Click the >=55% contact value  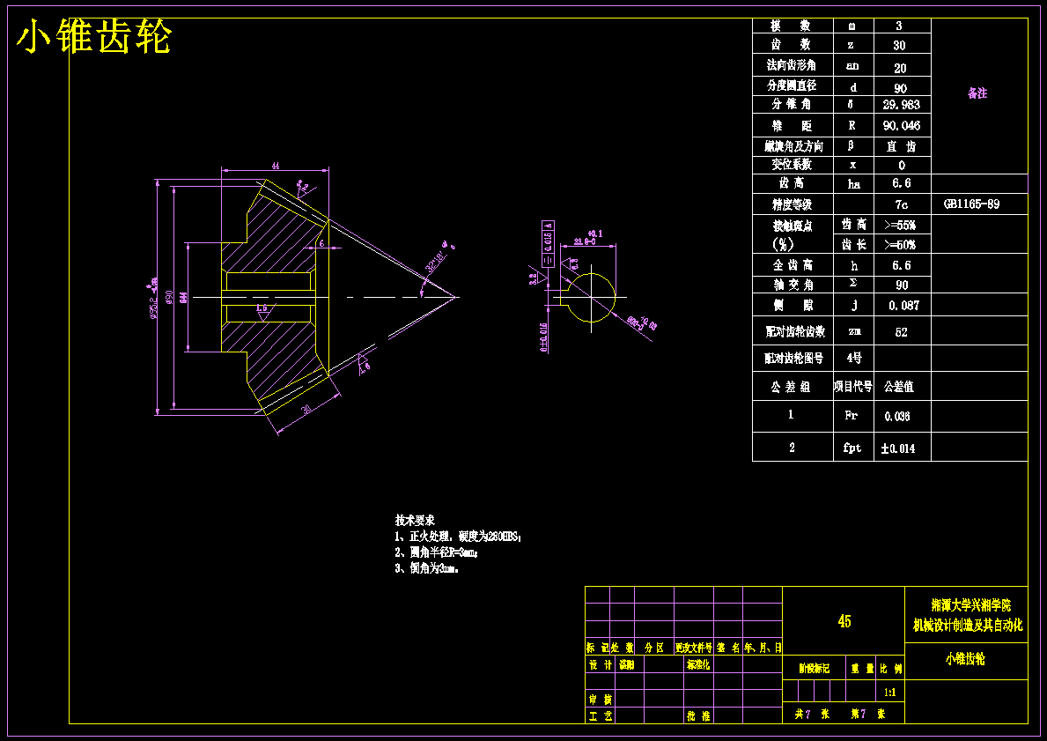(899, 226)
